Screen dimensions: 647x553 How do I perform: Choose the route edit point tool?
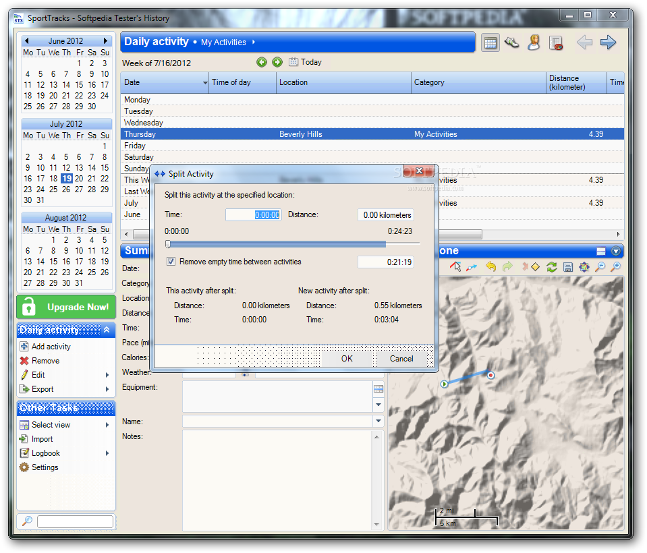click(x=472, y=267)
